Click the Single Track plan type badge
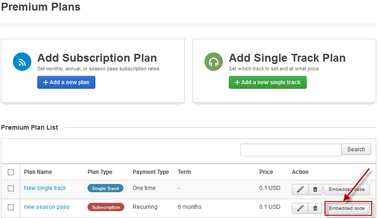The image size is (379, 218). pos(105,188)
